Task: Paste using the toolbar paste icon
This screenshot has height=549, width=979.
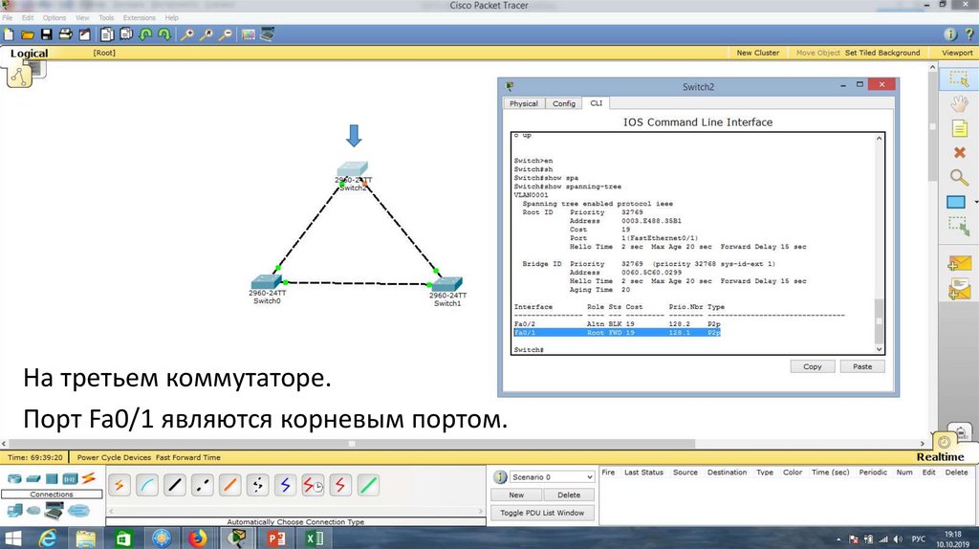Action: pos(126,34)
